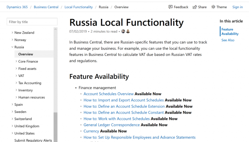This screenshot has height=142, width=249.
Task: Collapse the Russia tree node
Action: 12,47
